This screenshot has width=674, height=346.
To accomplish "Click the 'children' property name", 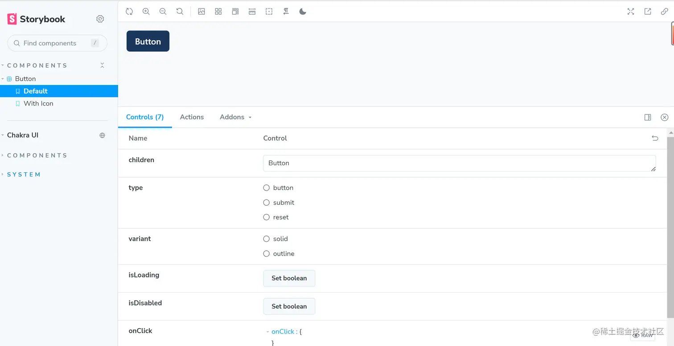I will click(141, 160).
